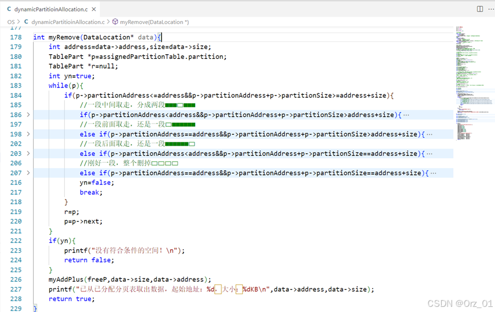Click 'return false;' on line 224

(x=89, y=260)
